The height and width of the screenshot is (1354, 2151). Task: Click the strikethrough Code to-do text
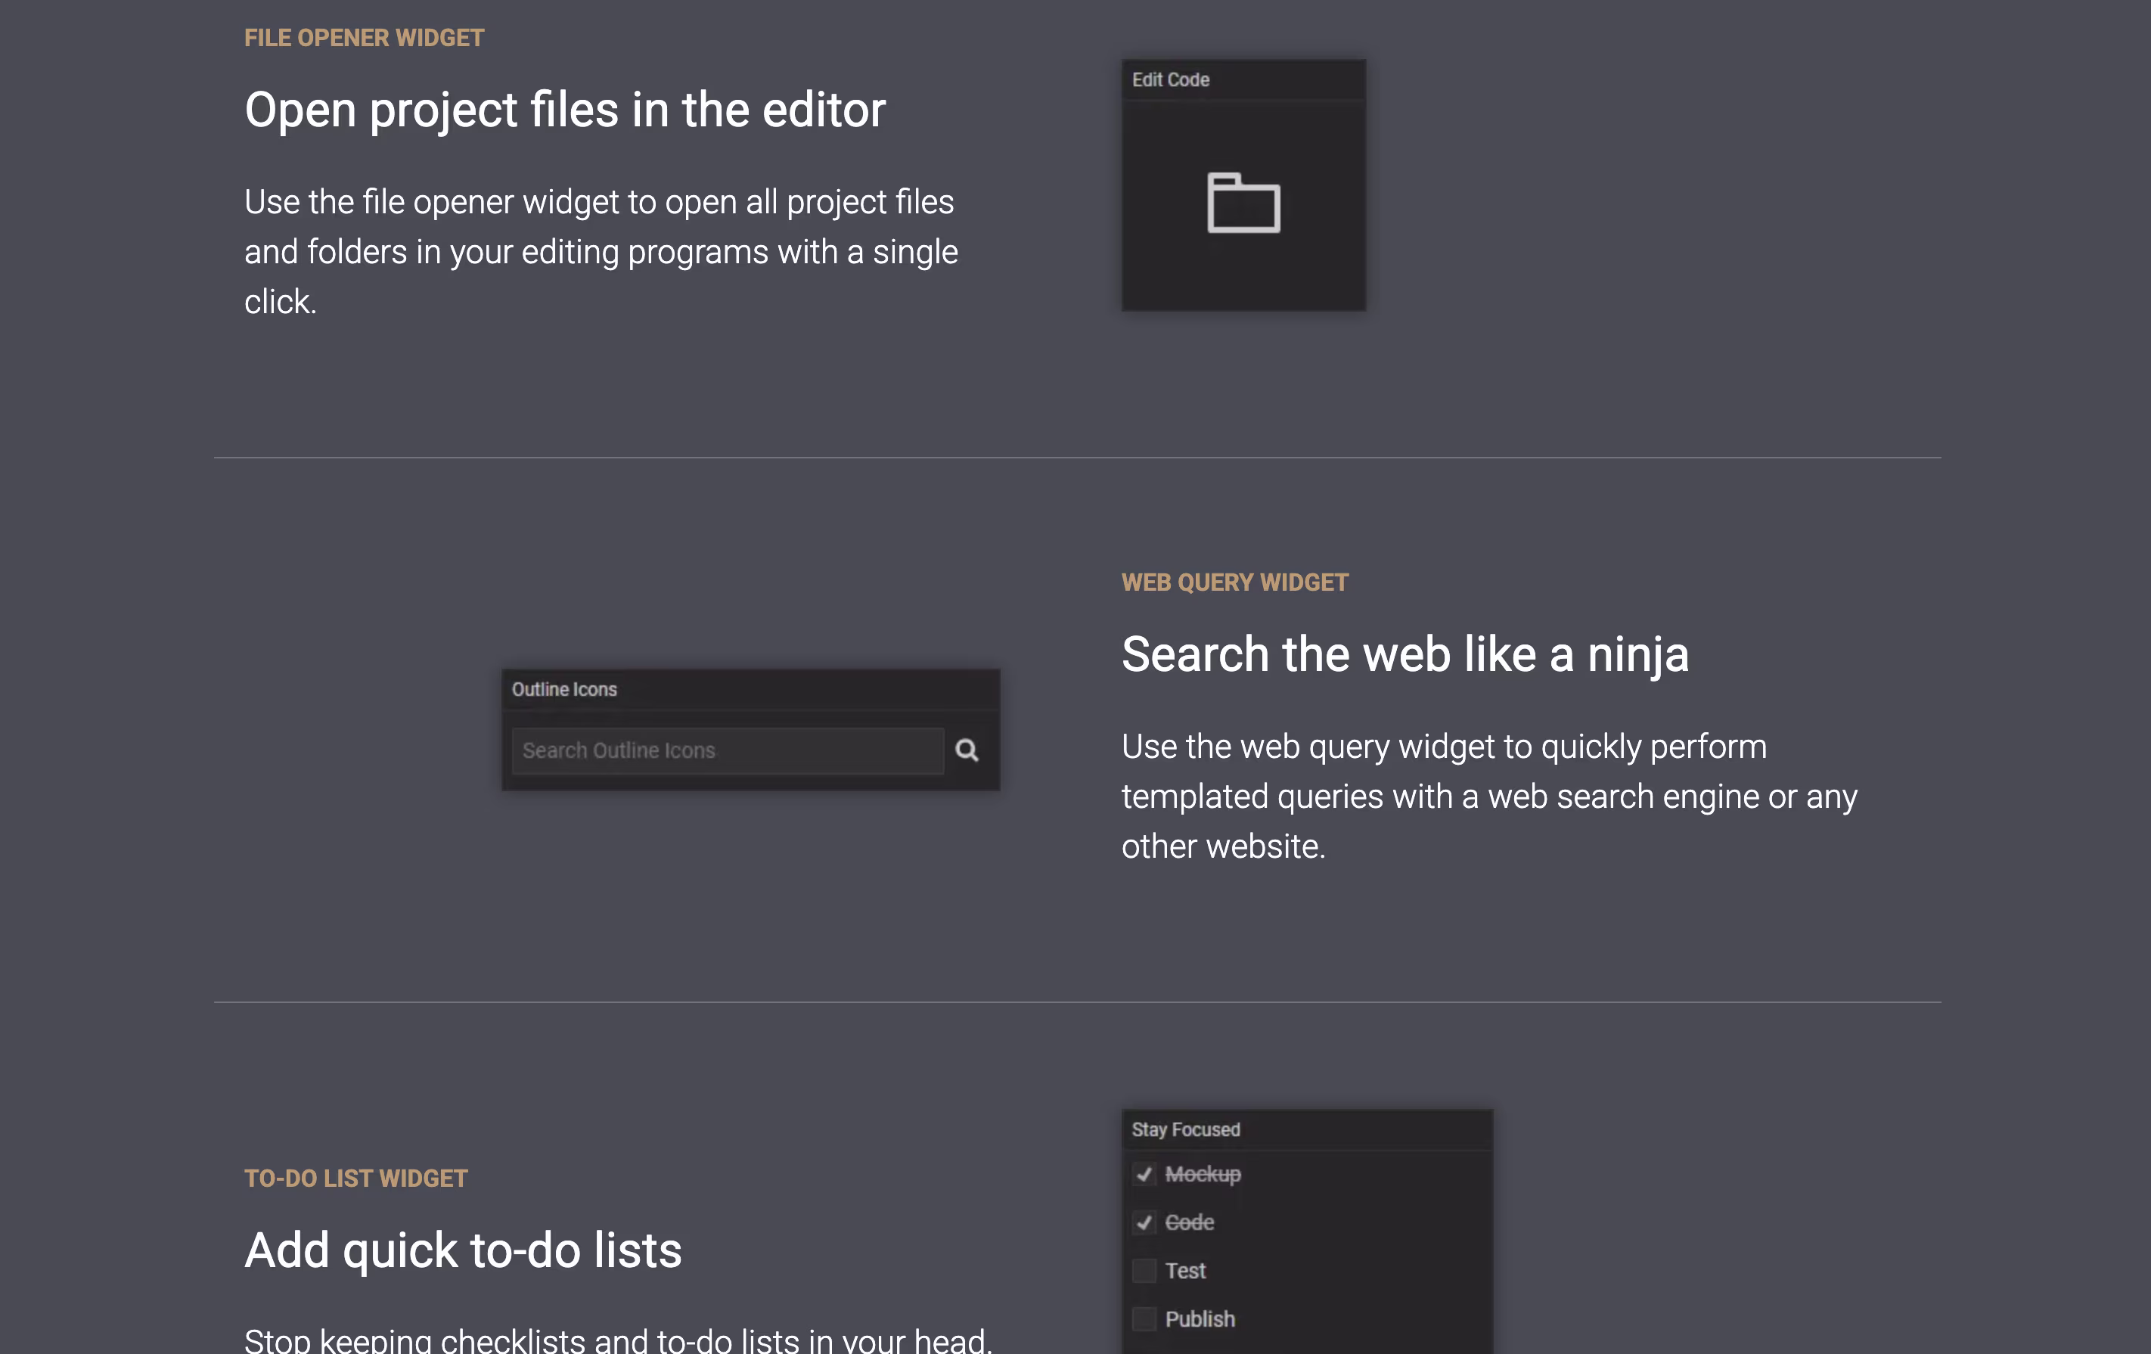click(1189, 1222)
